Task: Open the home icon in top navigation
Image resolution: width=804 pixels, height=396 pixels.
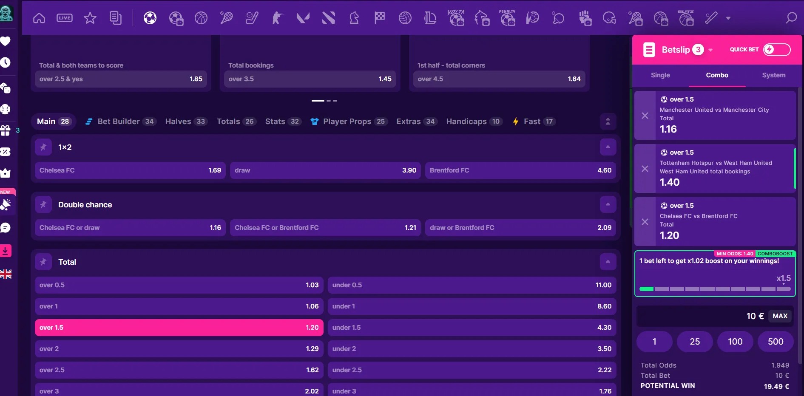Action: 39,18
